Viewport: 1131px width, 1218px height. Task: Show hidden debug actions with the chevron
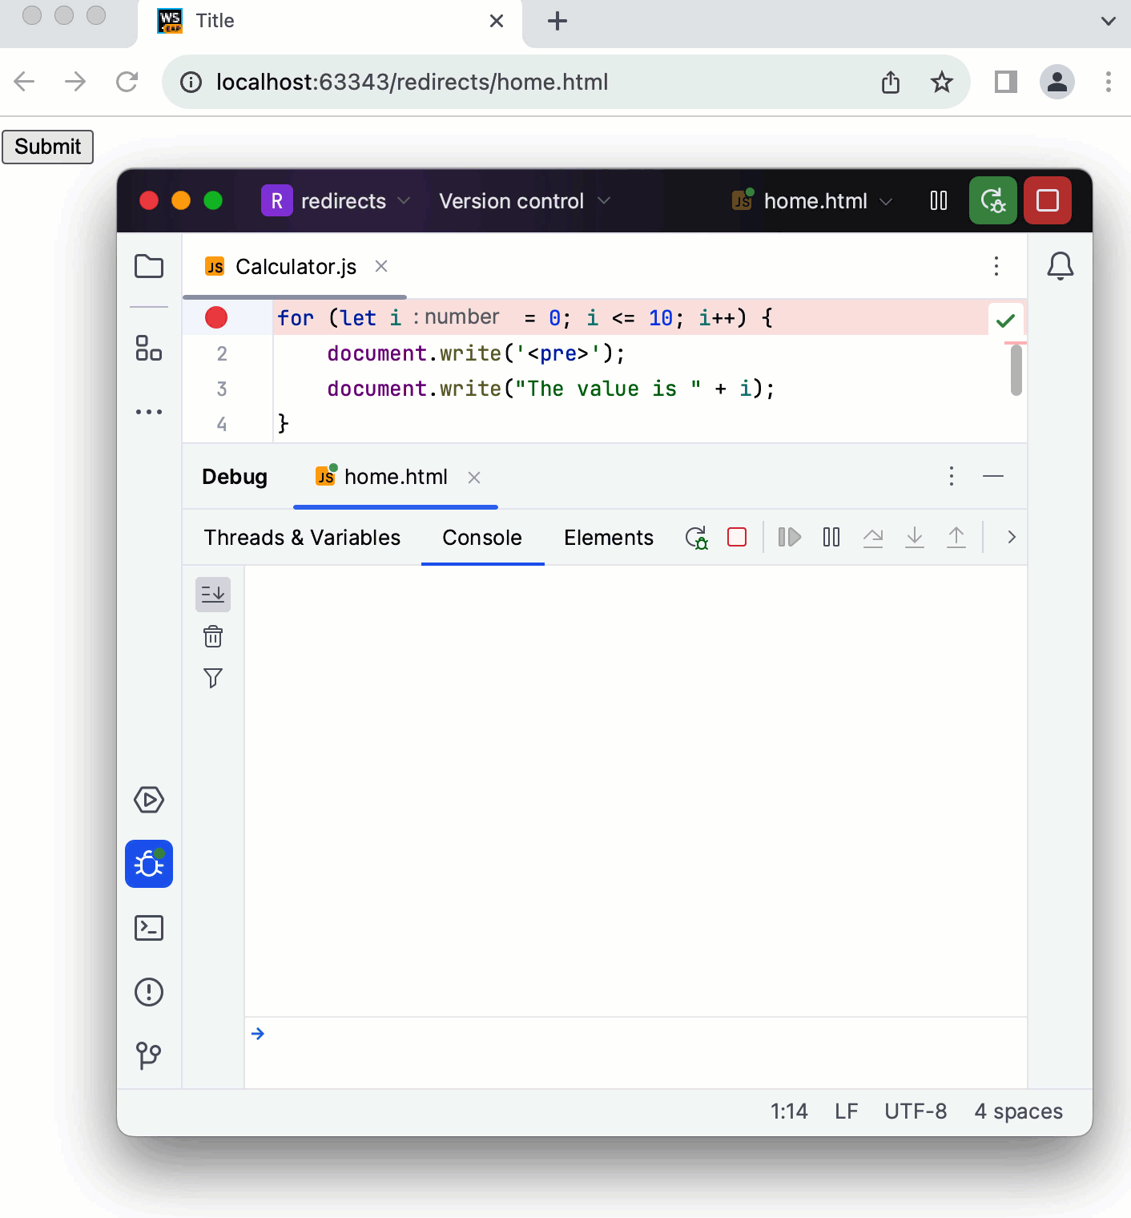pyautogui.click(x=1011, y=537)
